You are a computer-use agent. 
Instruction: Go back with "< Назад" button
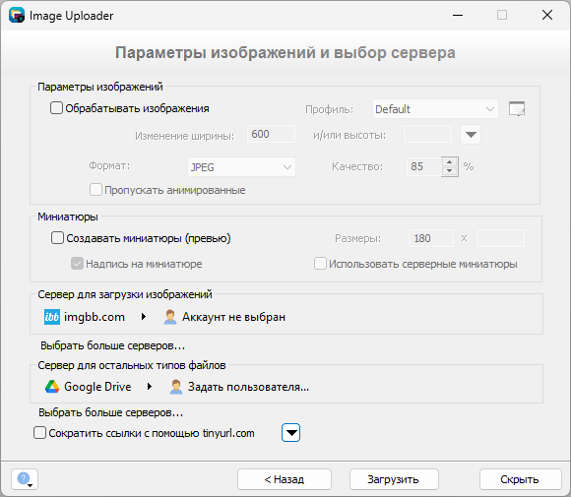tap(285, 479)
